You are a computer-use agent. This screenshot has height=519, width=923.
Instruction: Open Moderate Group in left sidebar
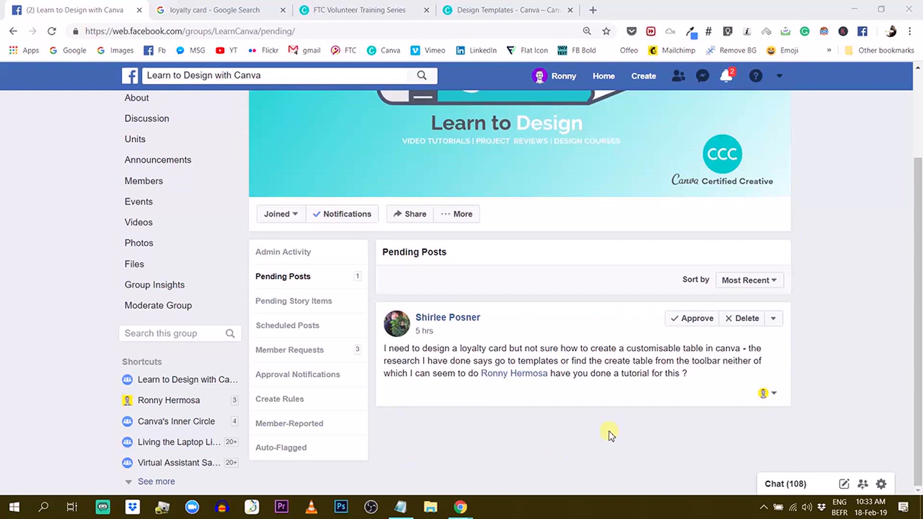pos(158,306)
